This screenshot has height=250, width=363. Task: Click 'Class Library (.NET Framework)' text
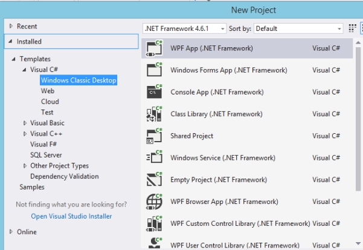point(216,114)
